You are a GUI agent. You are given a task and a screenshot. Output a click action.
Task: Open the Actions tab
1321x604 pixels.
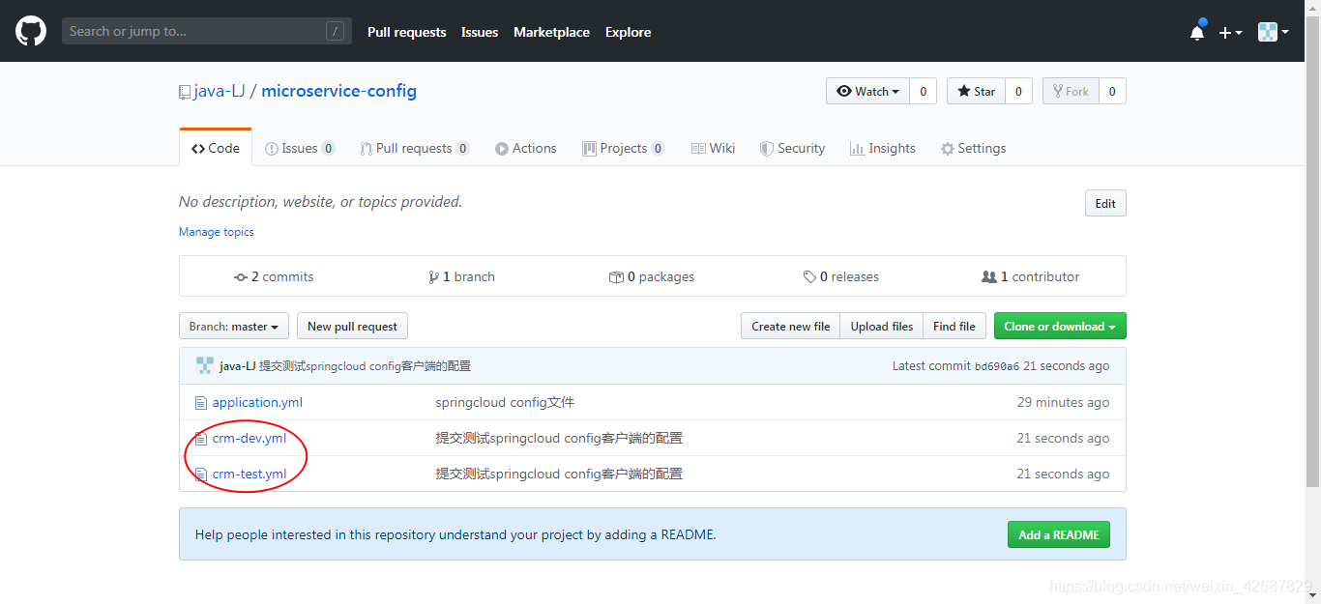point(526,148)
